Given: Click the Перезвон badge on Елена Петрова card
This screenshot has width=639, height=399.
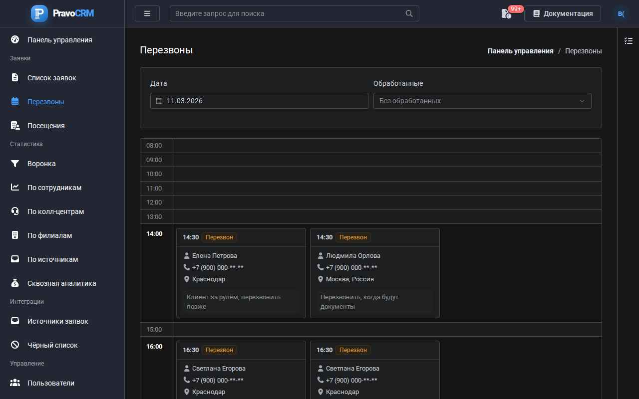Looking at the screenshot, I should 219,237.
